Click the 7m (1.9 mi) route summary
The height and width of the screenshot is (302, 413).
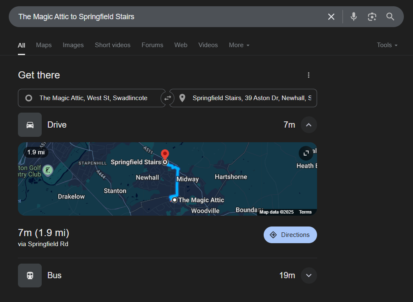pos(43,233)
